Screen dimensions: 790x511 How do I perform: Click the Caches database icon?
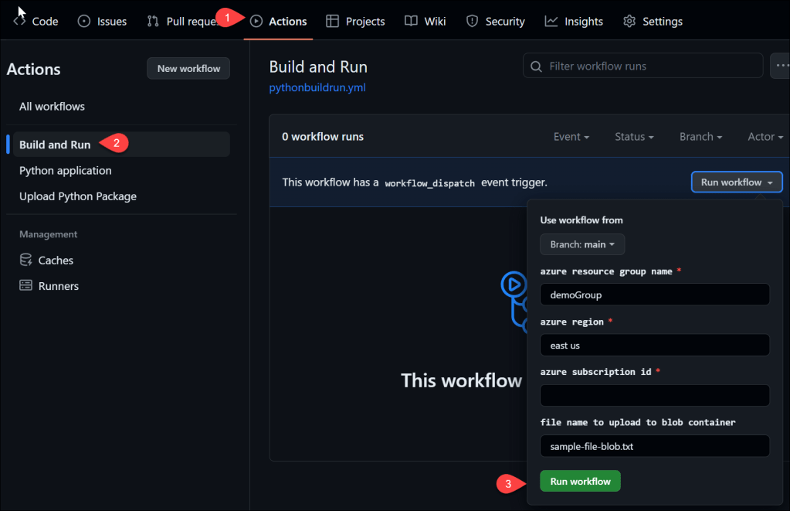point(26,261)
